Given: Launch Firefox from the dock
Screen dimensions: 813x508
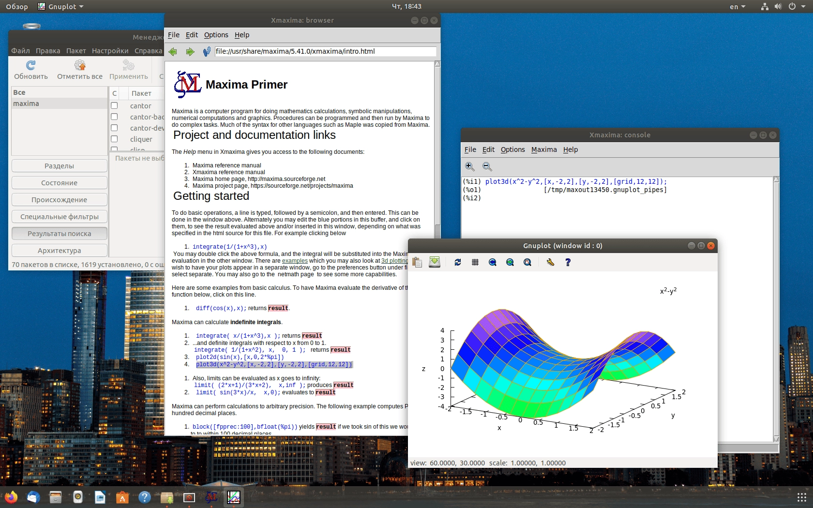Looking at the screenshot, I should 11,497.
